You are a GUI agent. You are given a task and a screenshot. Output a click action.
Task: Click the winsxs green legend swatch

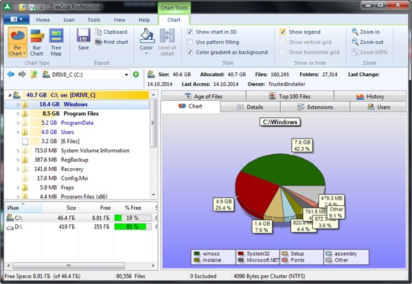(x=198, y=253)
